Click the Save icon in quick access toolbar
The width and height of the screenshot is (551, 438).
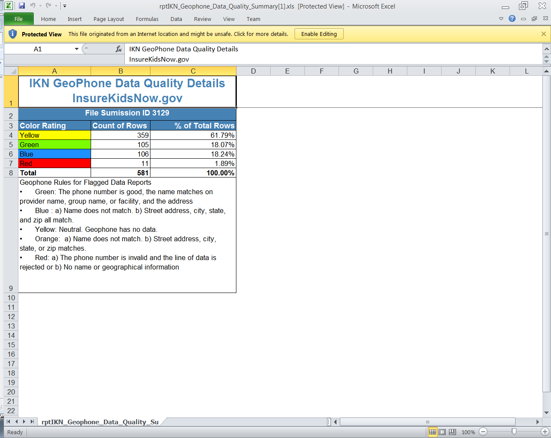point(22,6)
